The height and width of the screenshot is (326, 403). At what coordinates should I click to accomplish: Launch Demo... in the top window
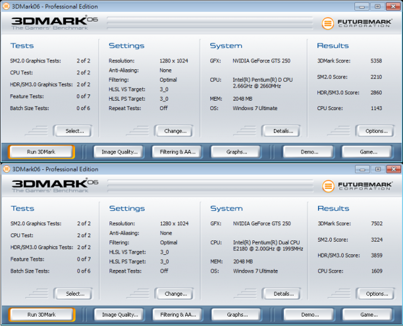coord(309,152)
